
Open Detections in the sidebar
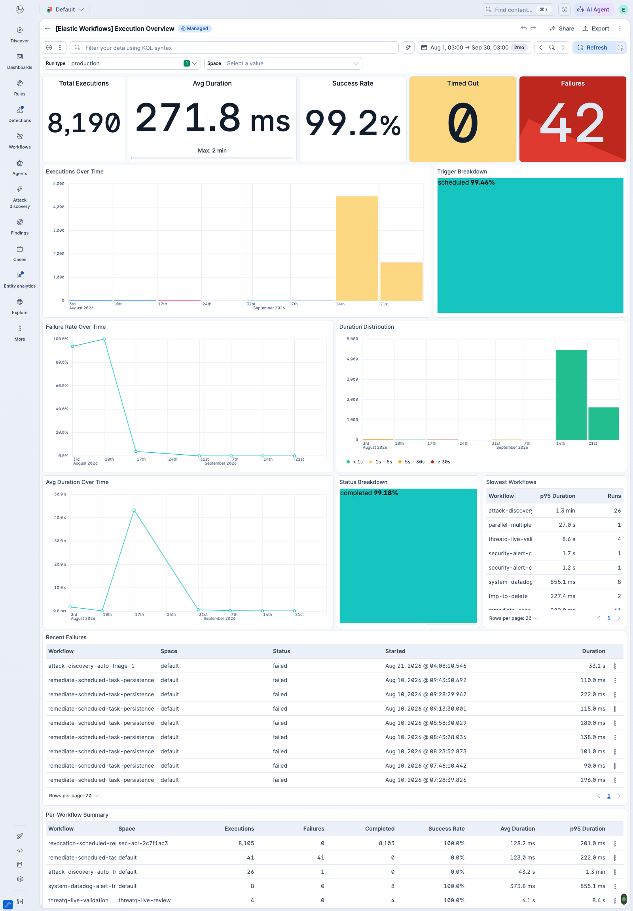pos(19,115)
